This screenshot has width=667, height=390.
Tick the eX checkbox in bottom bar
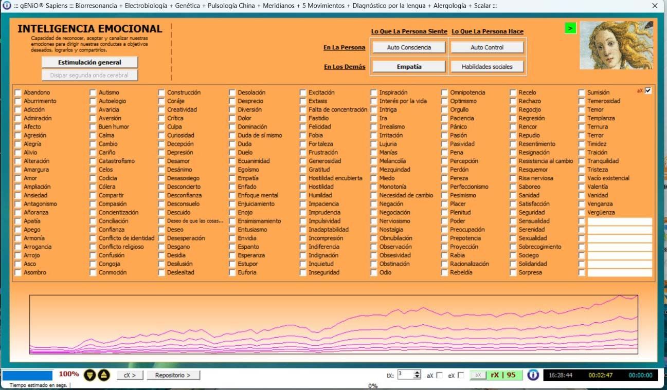[x=460, y=376]
